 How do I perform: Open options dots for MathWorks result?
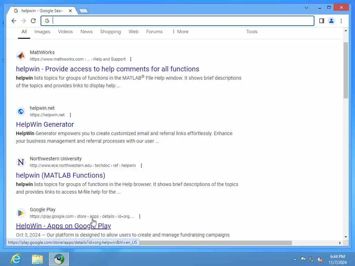[131, 59]
